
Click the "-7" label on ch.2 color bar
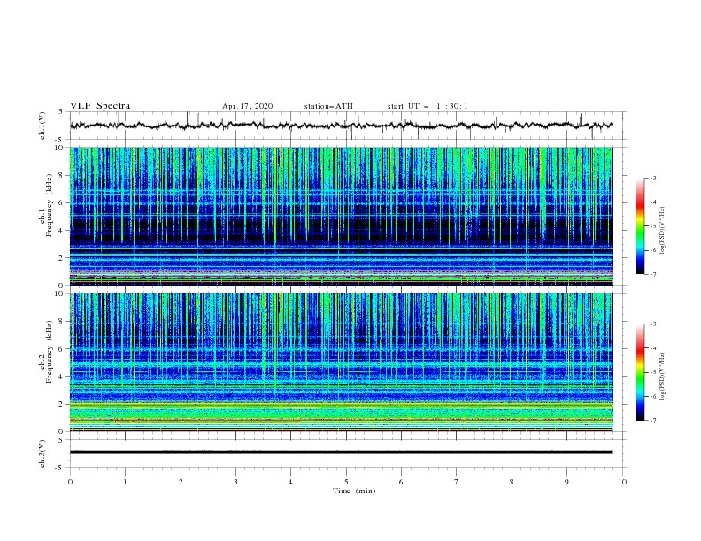[x=652, y=421]
